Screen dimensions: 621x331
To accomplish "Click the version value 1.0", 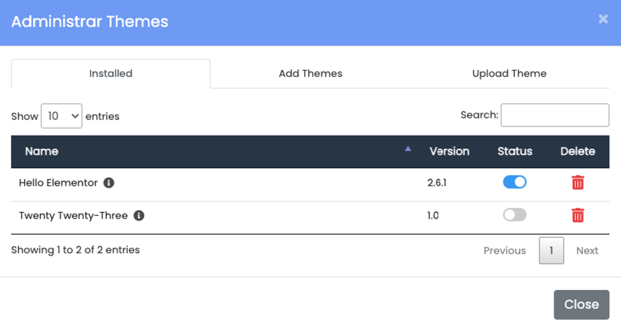I will [x=433, y=216].
